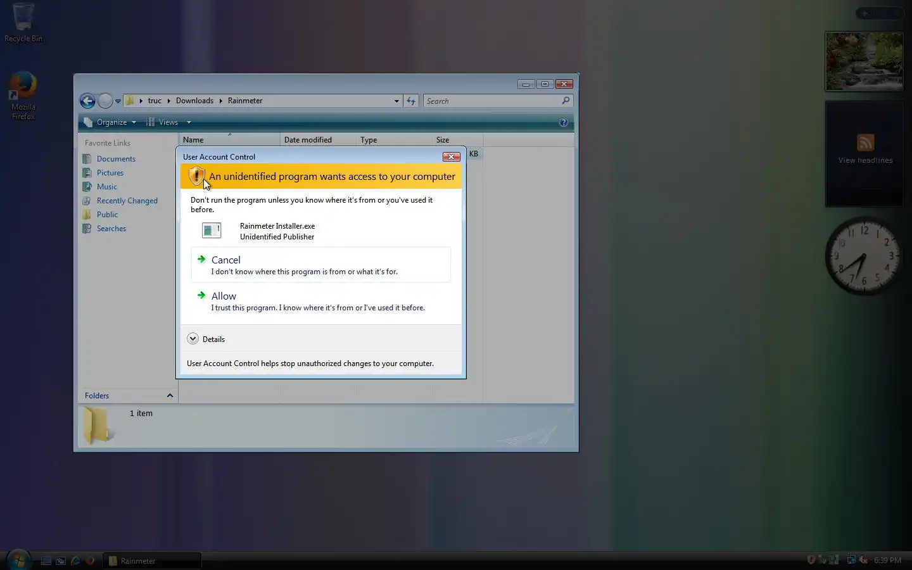
Task: Click the 6:39 PM taskbar clock
Action: point(887,560)
